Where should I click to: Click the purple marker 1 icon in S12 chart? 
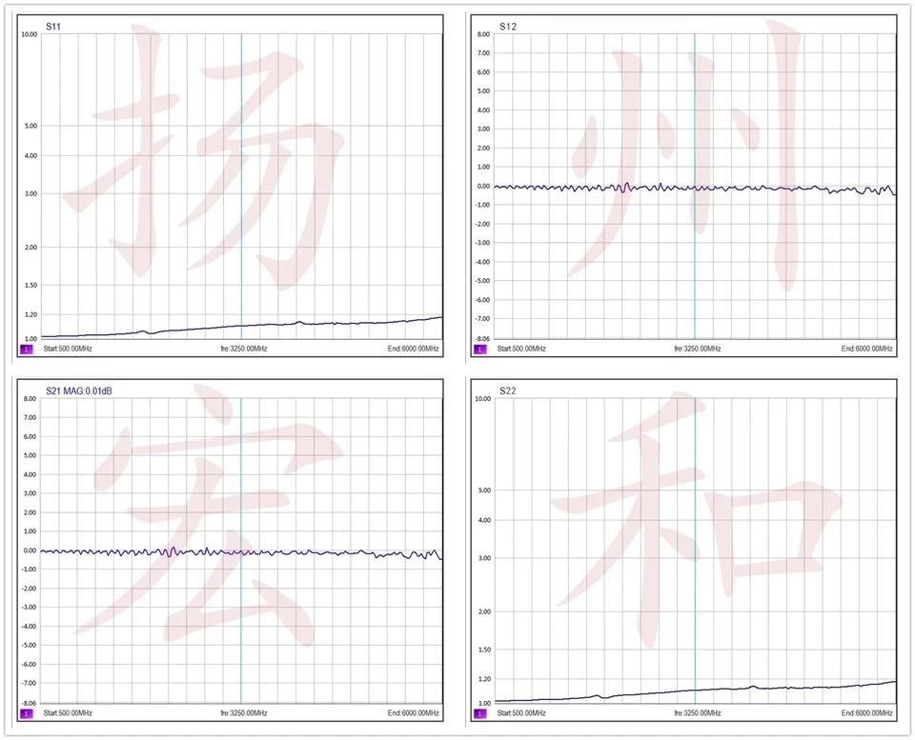479,350
